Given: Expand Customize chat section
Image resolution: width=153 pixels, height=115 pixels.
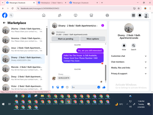Looking at the screenshot, I should click(x=129, y=56).
